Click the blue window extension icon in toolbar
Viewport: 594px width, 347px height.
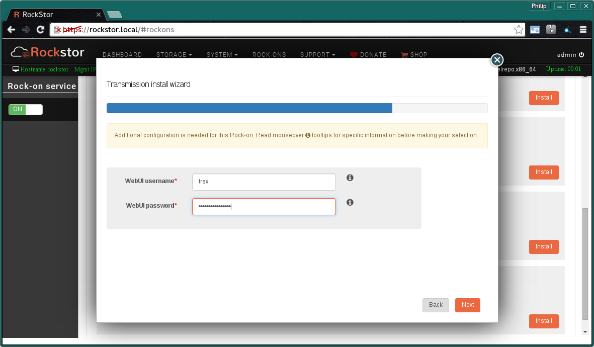(535, 30)
